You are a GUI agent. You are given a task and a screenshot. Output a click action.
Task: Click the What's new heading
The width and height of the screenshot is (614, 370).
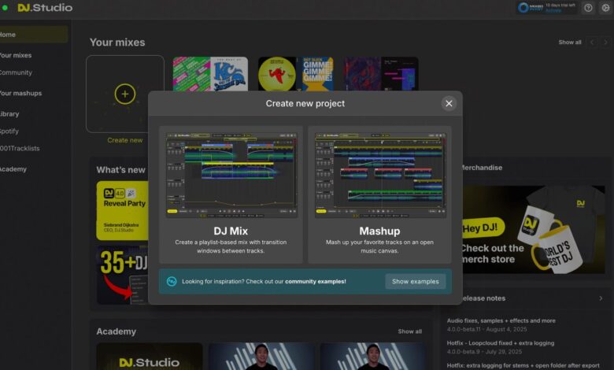[x=120, y=170]
